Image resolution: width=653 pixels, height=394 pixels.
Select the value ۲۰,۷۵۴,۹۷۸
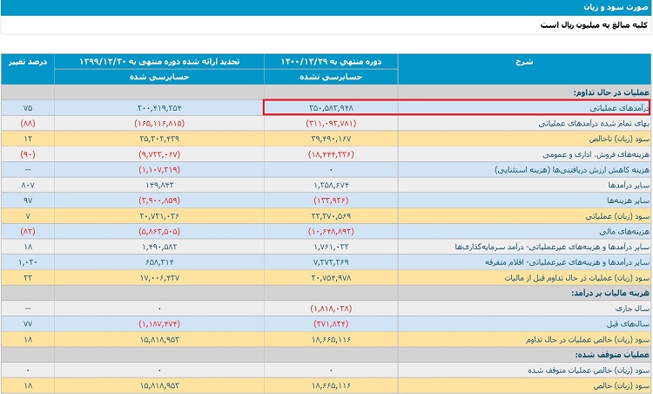click(x=331, y=278)
